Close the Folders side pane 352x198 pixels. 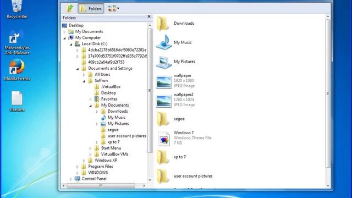[149, 16]
